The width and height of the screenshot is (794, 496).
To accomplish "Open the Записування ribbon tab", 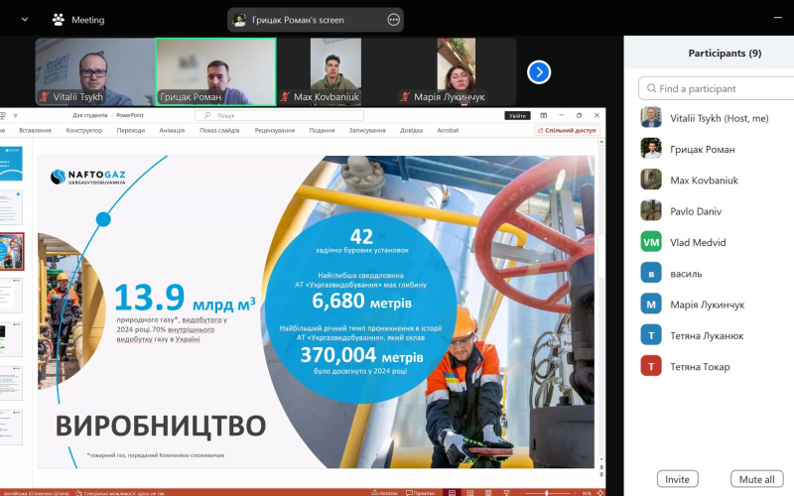I will pyautogui.click(x=367, y=131).
